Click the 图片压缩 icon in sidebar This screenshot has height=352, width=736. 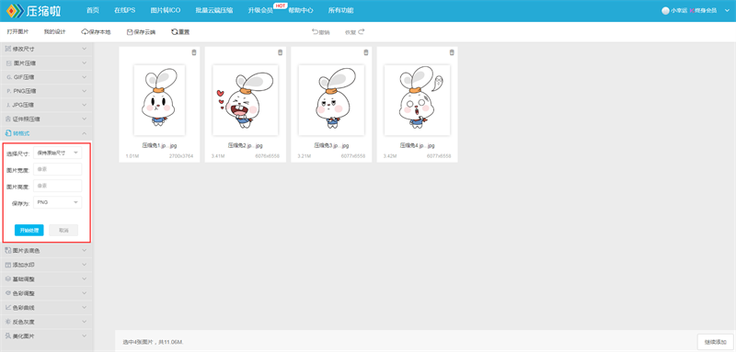click(8, 62)
